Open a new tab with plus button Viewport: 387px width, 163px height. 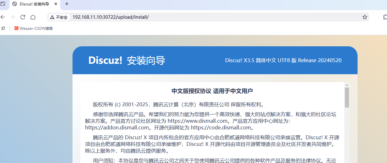67,4
